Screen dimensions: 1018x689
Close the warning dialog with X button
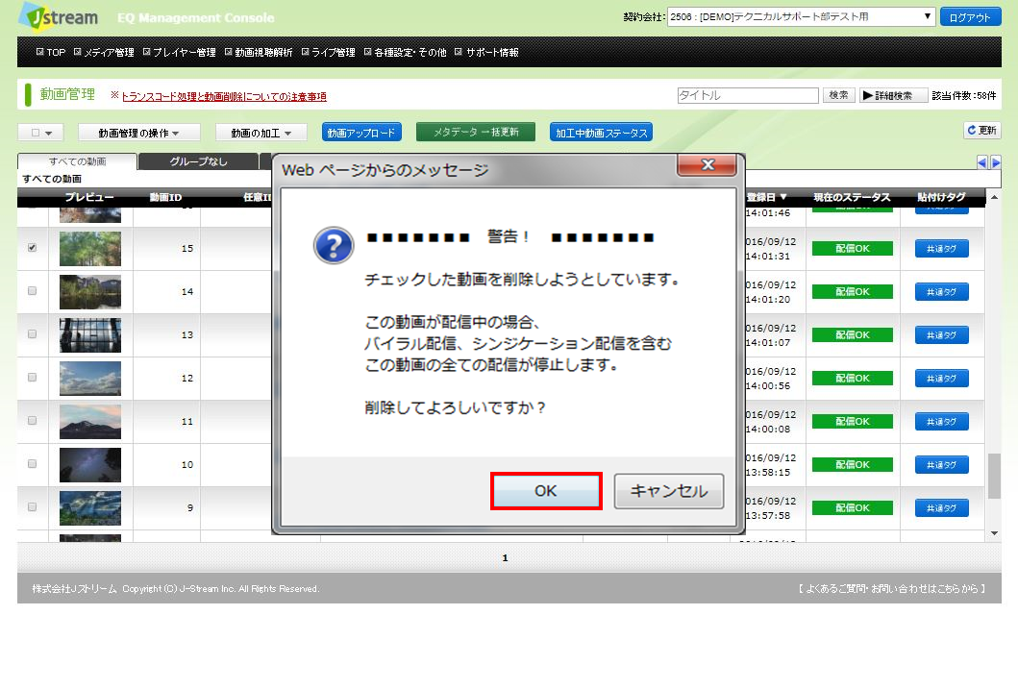(707, 165)
